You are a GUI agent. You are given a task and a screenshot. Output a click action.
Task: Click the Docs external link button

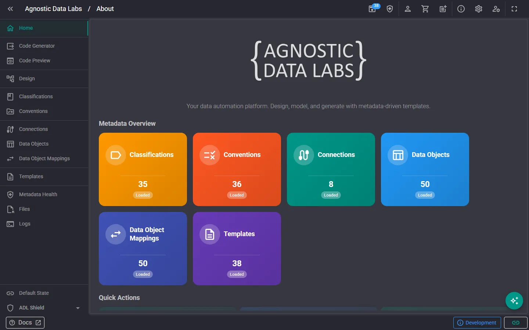tap(25, 323)
